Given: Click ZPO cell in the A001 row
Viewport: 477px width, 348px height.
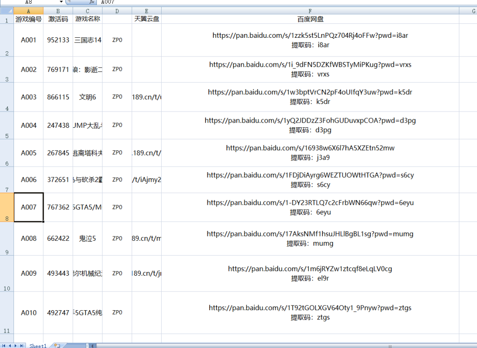Looking at the screenshot, I should [x=117, y=40].
